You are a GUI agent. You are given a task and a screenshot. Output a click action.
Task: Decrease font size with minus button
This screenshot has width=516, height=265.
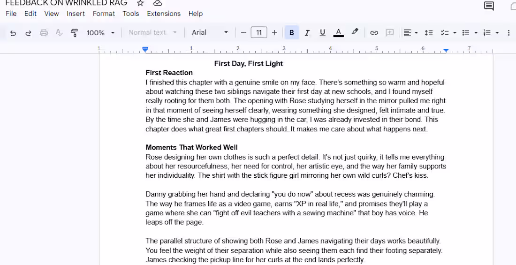coord(243,32)
